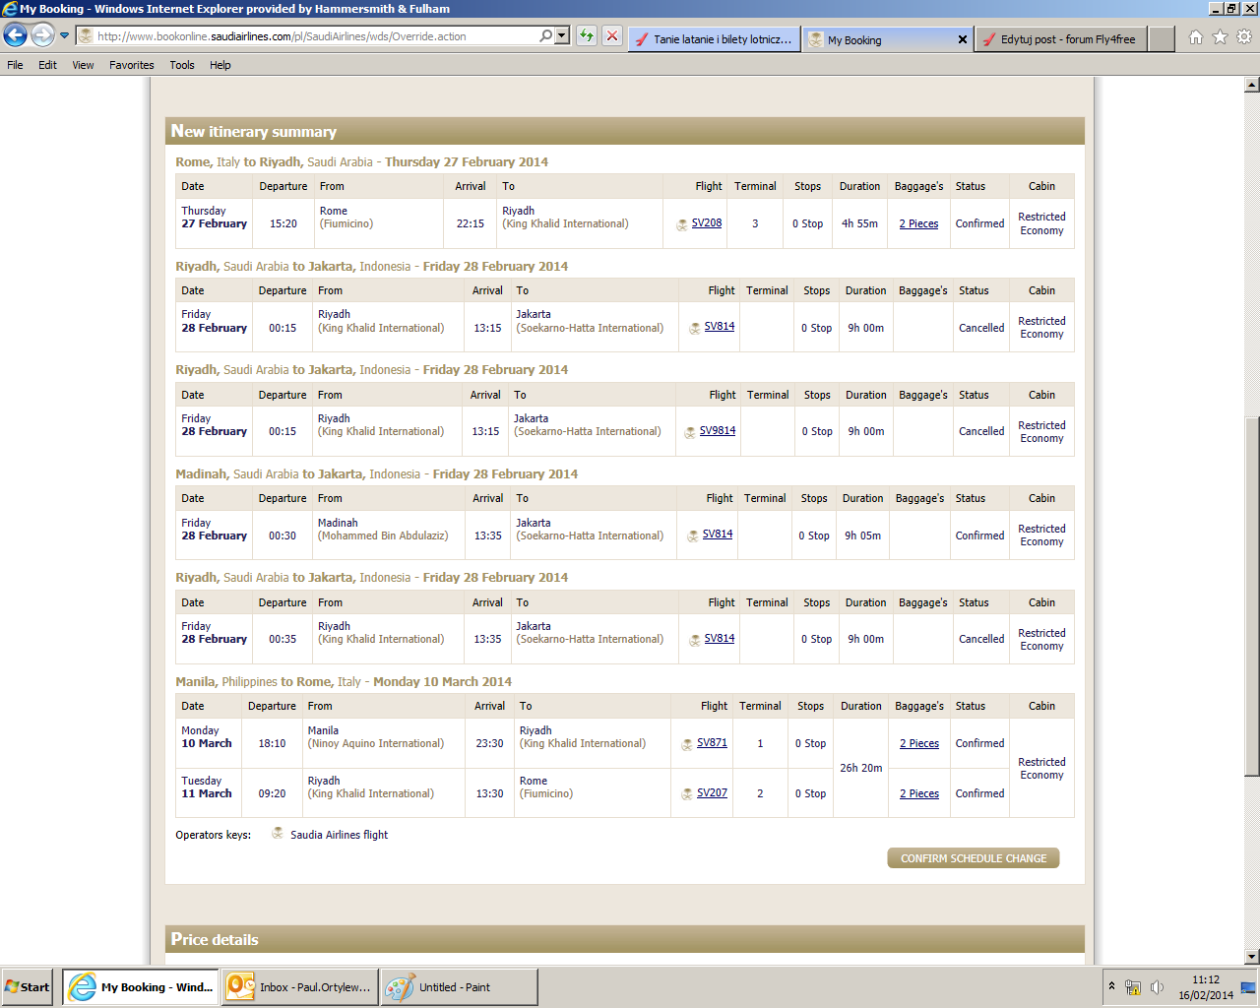Open the address bar autocomplete dropdown arrow

[x=562, y=35]
